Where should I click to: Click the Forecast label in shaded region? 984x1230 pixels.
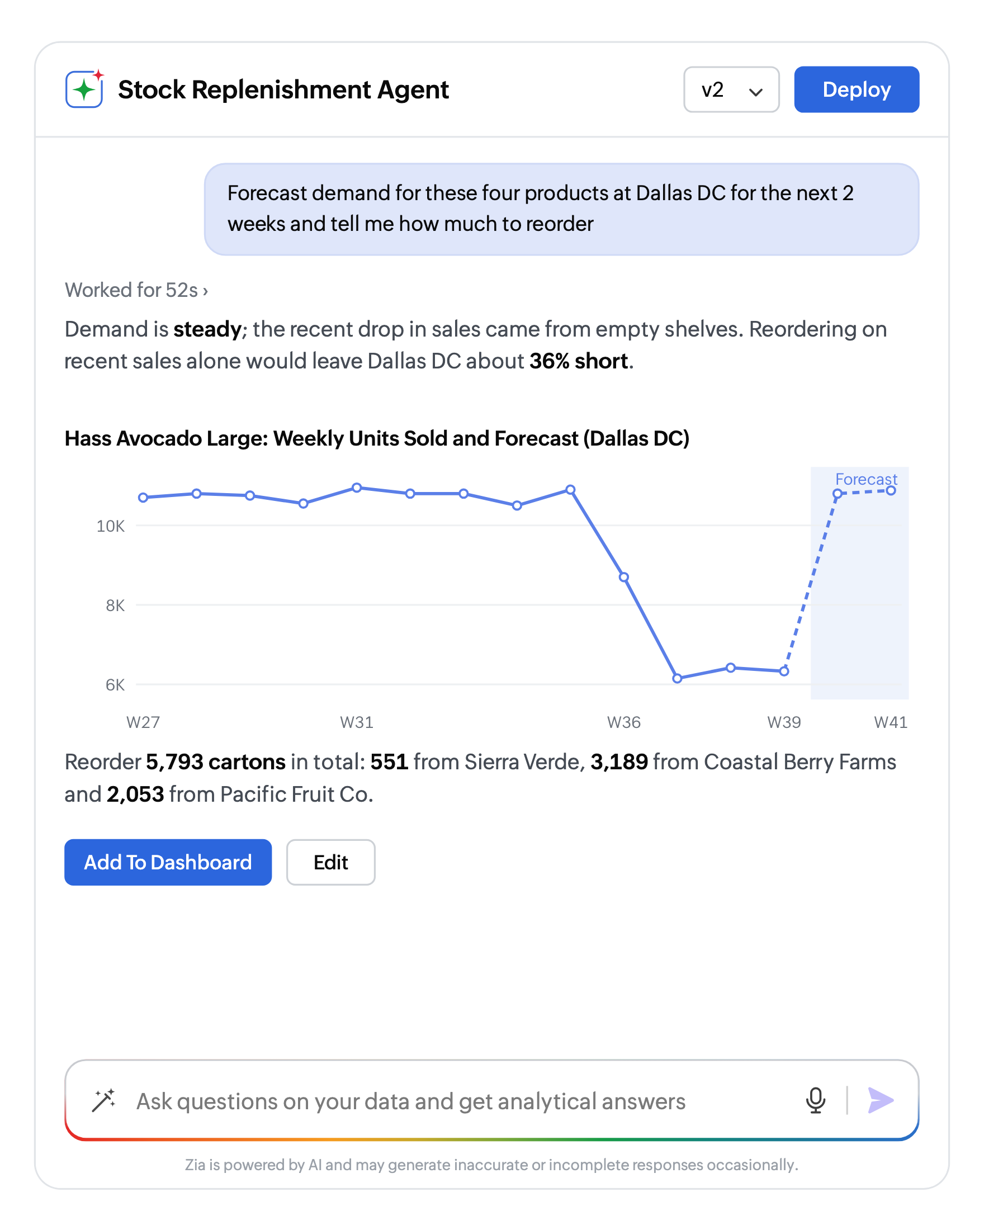(x=865, y=479)
